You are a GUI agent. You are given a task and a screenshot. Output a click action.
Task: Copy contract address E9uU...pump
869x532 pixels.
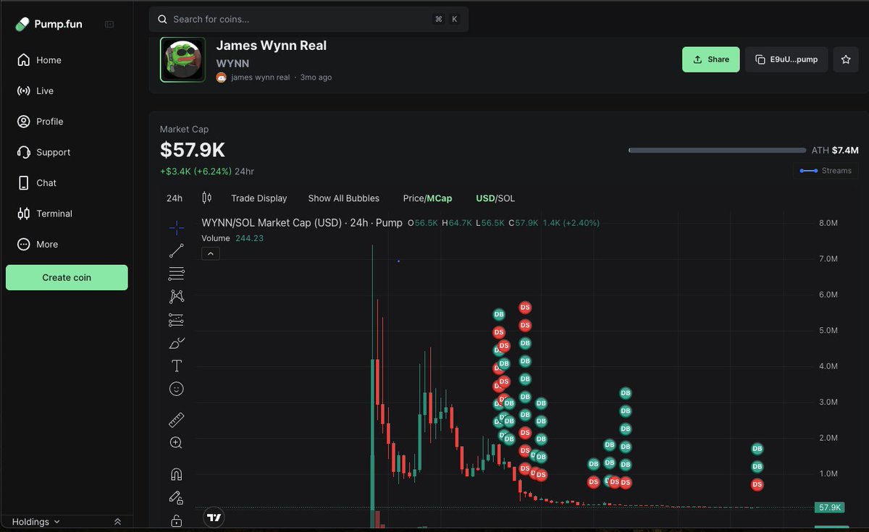(786, 59)
